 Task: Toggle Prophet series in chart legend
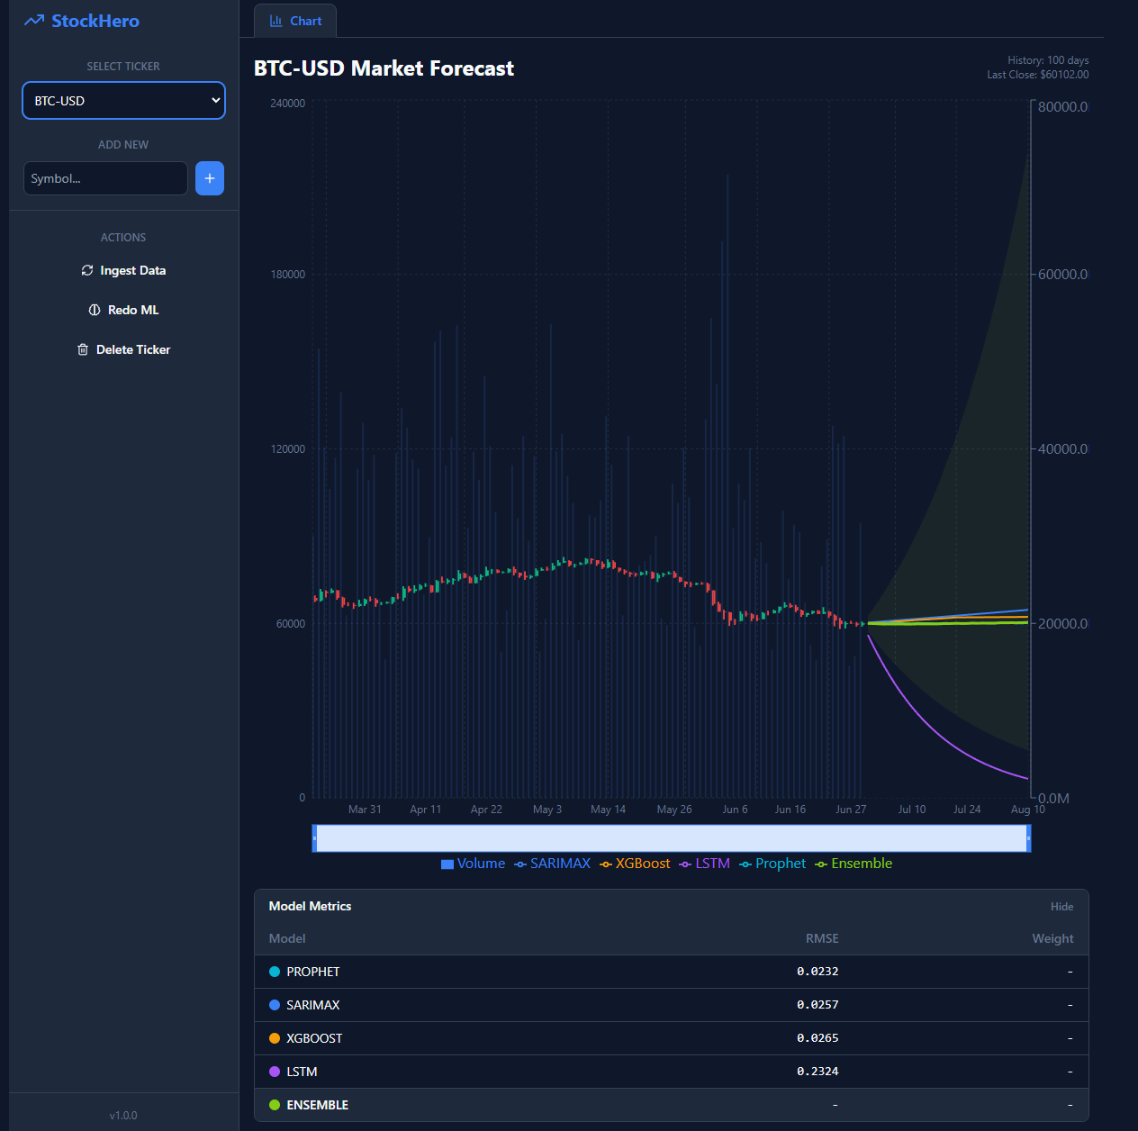pyautogui.click(x=772, y=864)
